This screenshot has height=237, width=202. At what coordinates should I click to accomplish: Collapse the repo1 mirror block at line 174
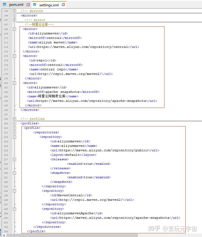click(15, 56)
